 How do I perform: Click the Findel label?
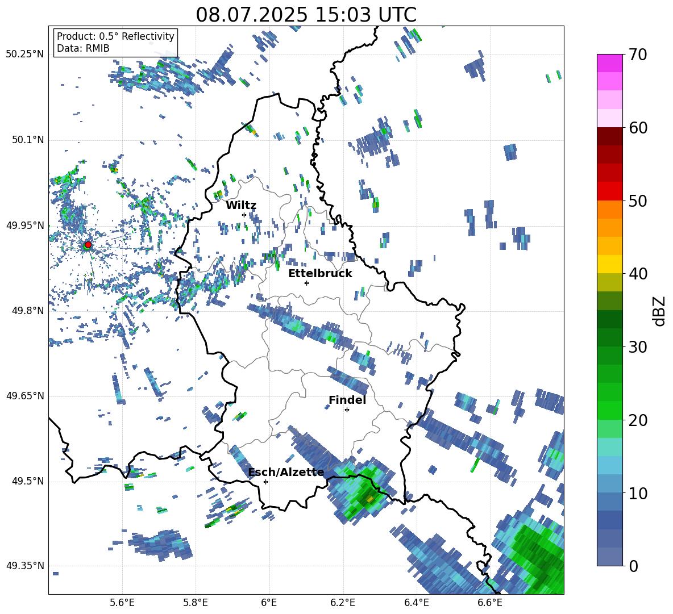[x=347, y=400]
